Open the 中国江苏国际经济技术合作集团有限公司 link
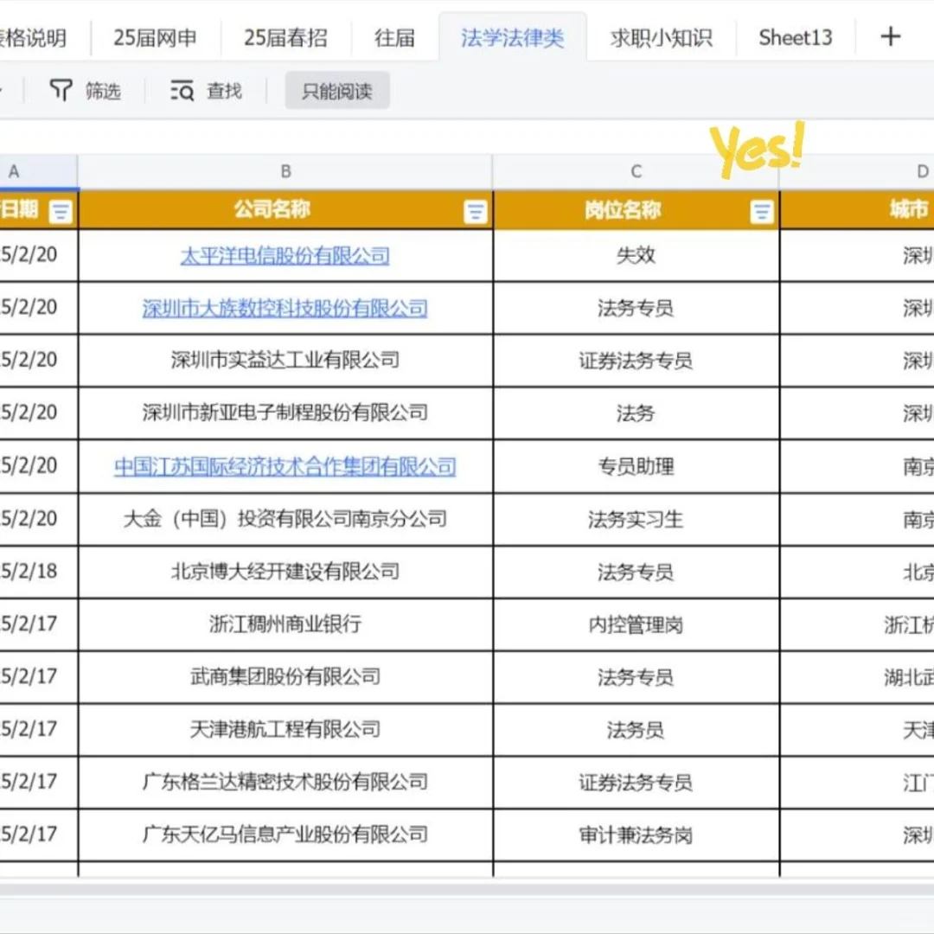This screenshot has height=934, width=934. pos(285,466)
